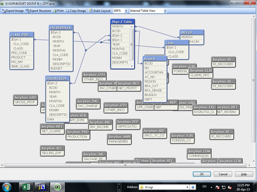Switch to QlikView taskbar icon

click(57, 187)
